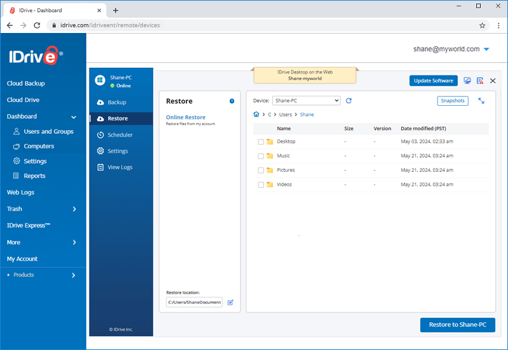508x350 pixels.
Task: Click the Size column header
Action: pyautogui.click(x=349, y=129)
